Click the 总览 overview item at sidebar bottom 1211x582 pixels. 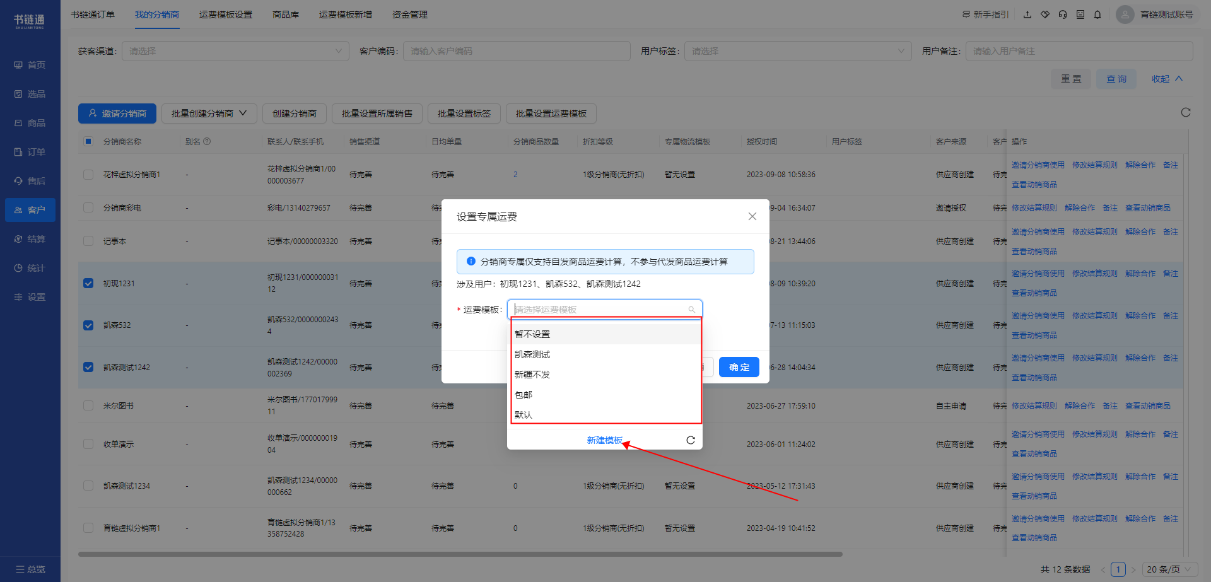pos(30,569)
